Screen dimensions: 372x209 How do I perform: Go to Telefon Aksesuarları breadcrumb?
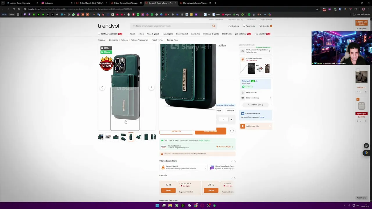[139, 40]
